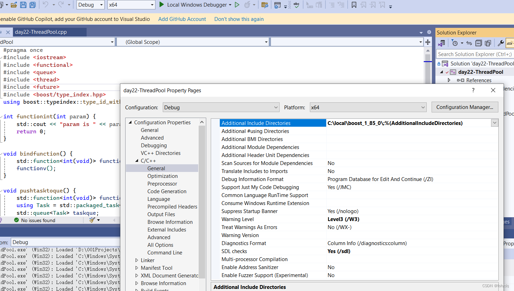Close the day22-ThreadPool.cpp tab with the X

coord(8,32)
